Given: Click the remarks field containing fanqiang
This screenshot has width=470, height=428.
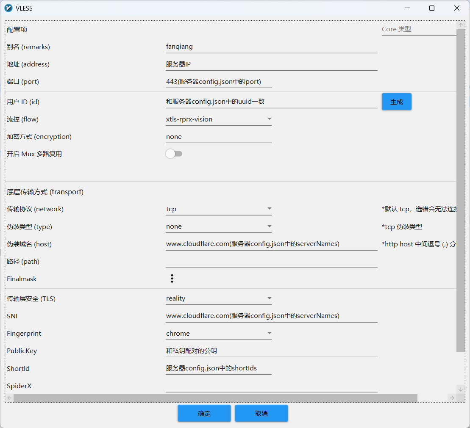Looking at the screenshot, I should tap(271, 47).
